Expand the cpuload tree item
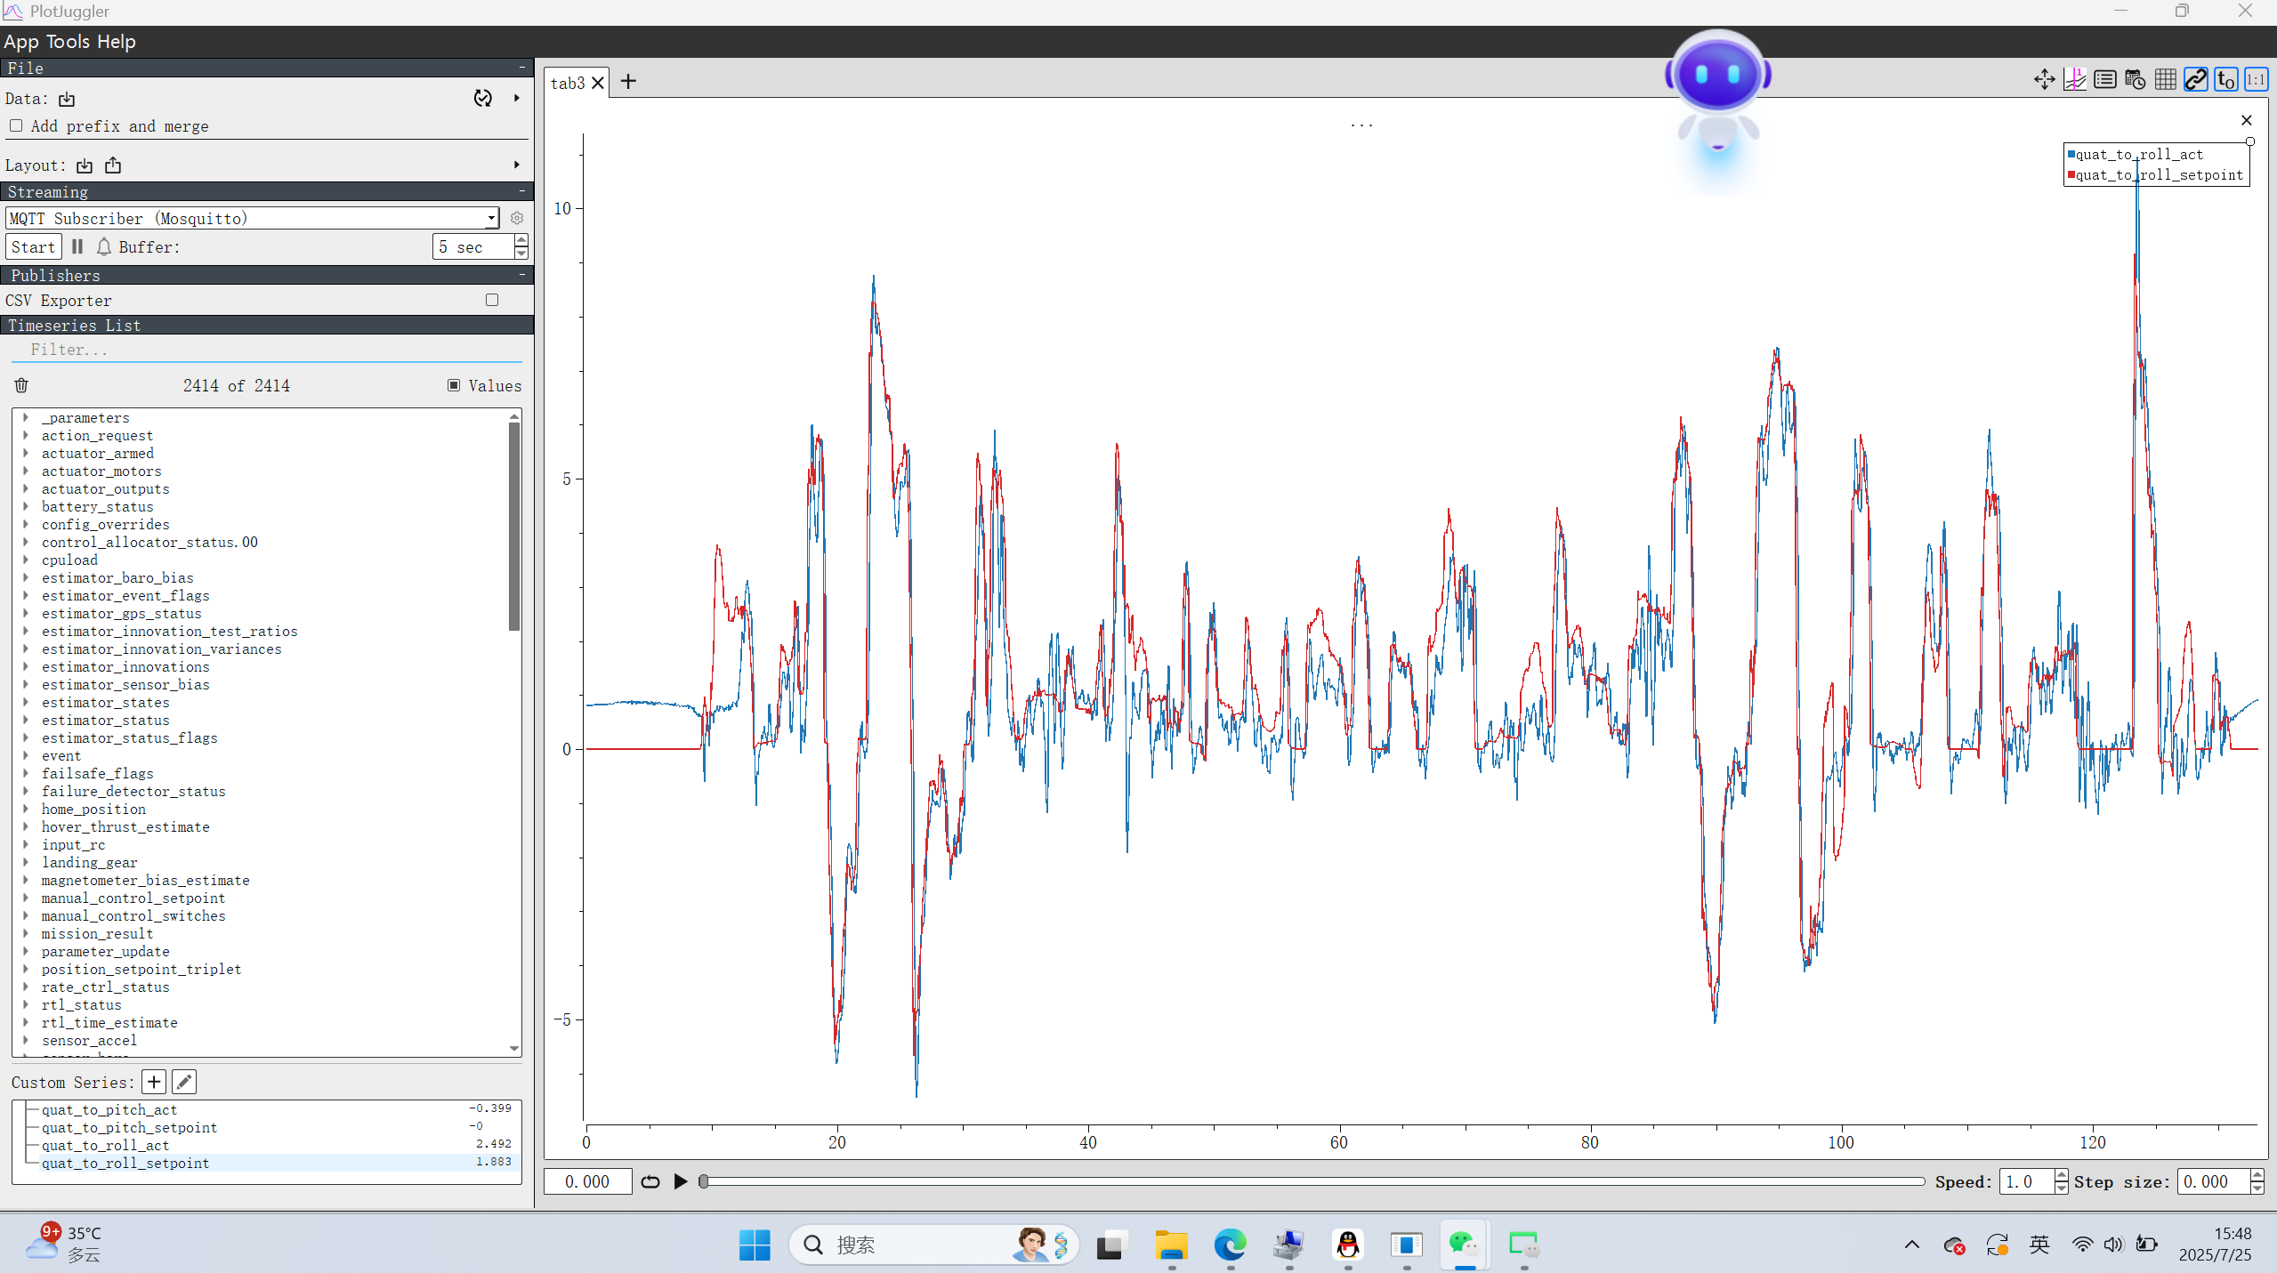This screenshot has height=1273, width=2277. point(26,560)
